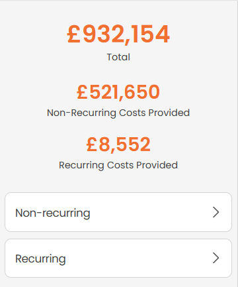Click the Recurring Costs Provided label
This screenshot has height=287, width=238.
(118, 165)
